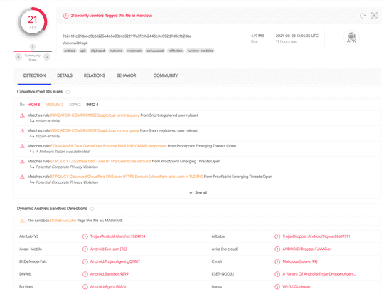The height and width of the screenshot is (292, 384).
Task: Vote malicious with the X community button
Action: (18, 57)
